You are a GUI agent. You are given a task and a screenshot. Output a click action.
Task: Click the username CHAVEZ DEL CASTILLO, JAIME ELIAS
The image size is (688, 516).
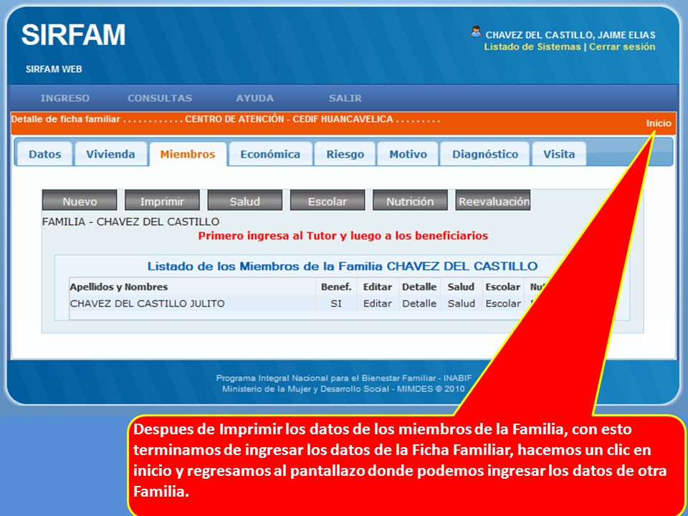[570, 35]
